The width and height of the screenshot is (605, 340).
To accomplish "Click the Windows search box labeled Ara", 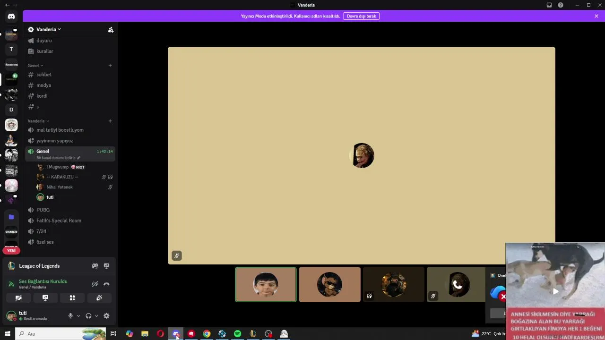I will click(x=60, y=334).
